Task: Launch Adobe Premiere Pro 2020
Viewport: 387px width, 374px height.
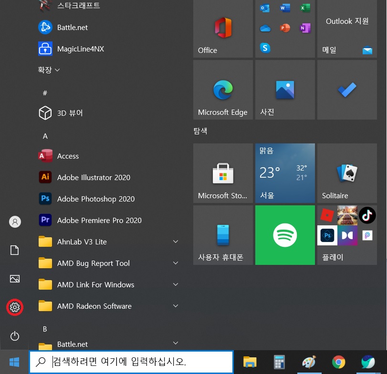Action: coord(108,220)
